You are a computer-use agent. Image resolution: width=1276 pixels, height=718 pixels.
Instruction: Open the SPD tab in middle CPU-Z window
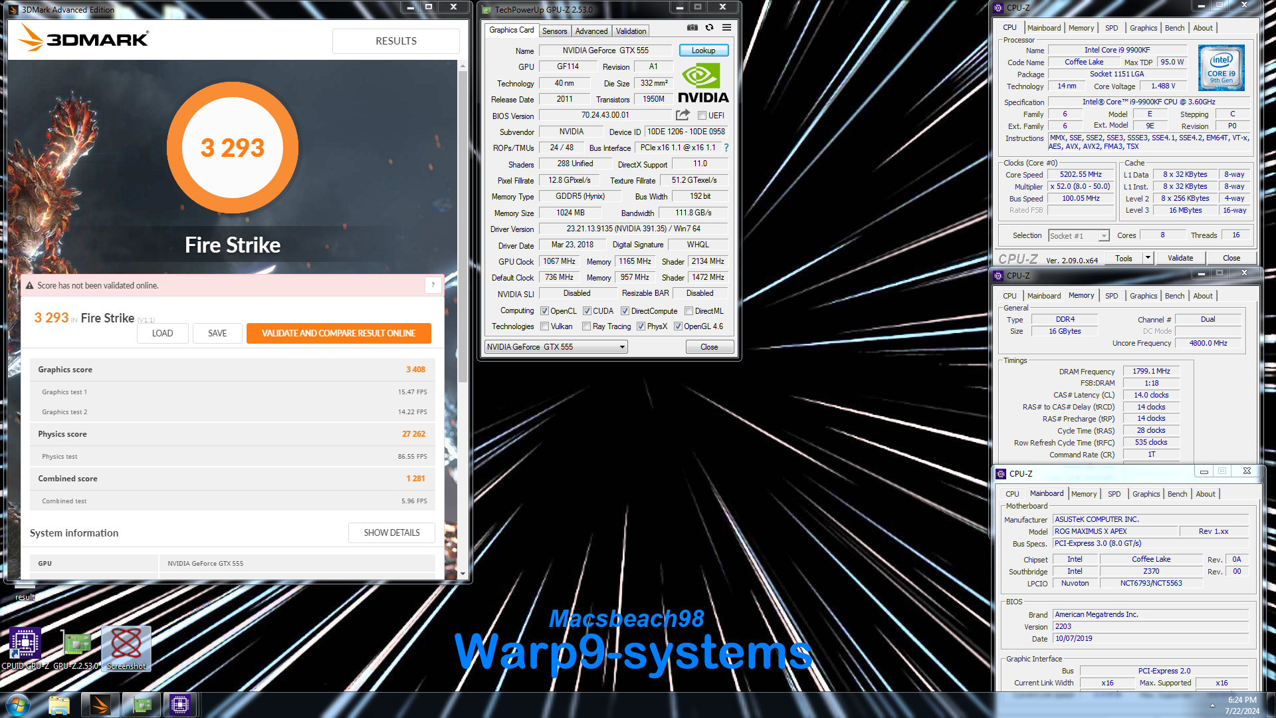(1111, 296)
